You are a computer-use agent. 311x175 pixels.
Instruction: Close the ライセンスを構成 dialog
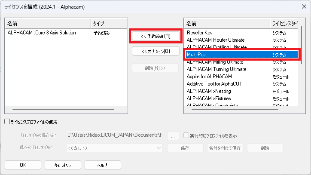[x=304, y=6]
